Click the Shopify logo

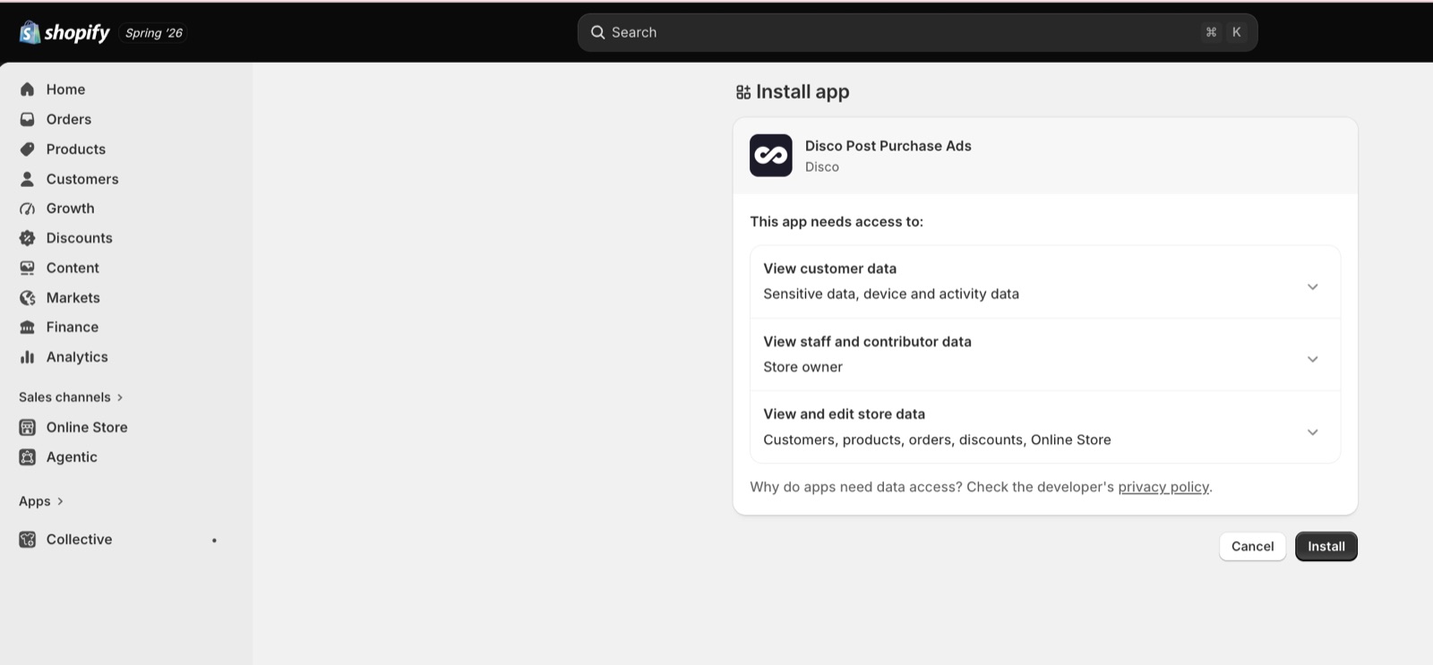click(x=64, y=32)
